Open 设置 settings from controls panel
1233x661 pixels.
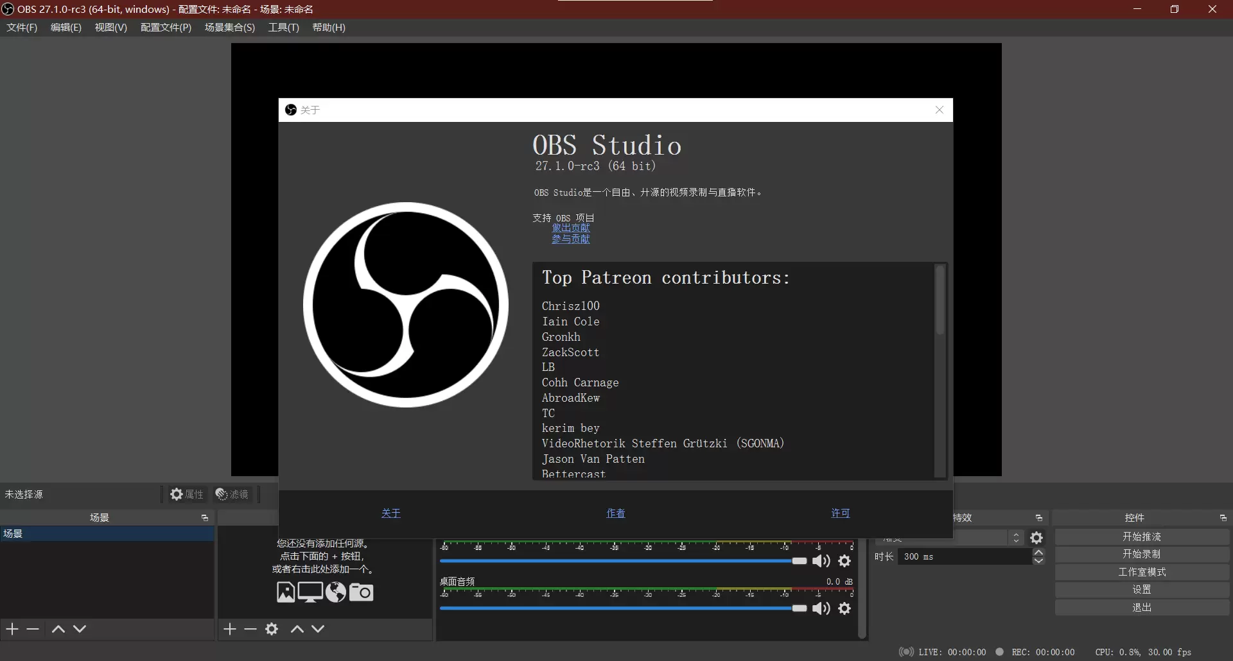pyautogui.click(x=1142, y=589)
